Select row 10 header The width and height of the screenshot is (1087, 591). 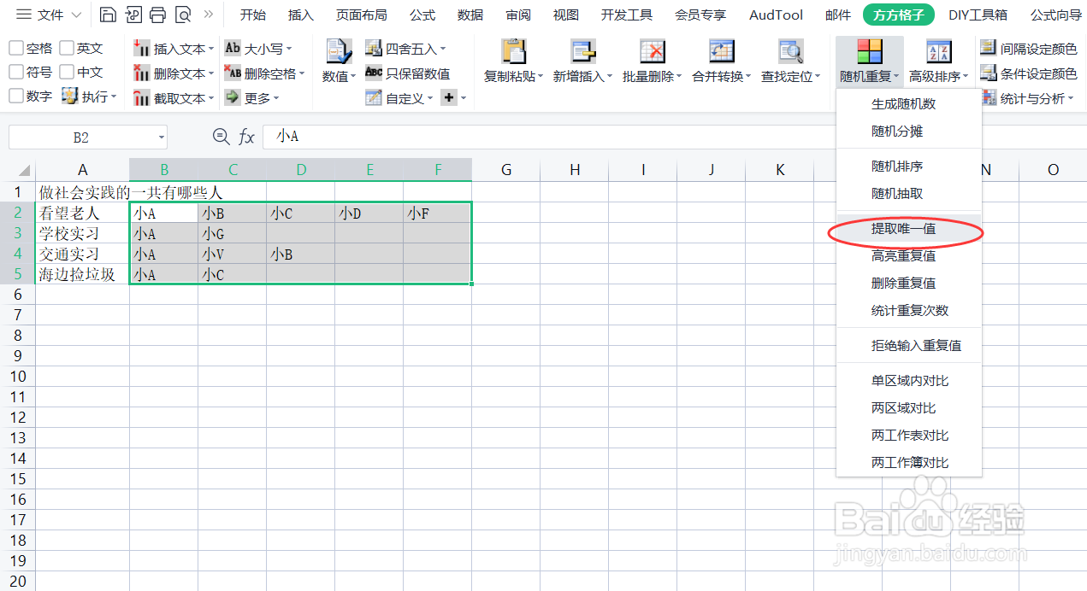(18, 377)
